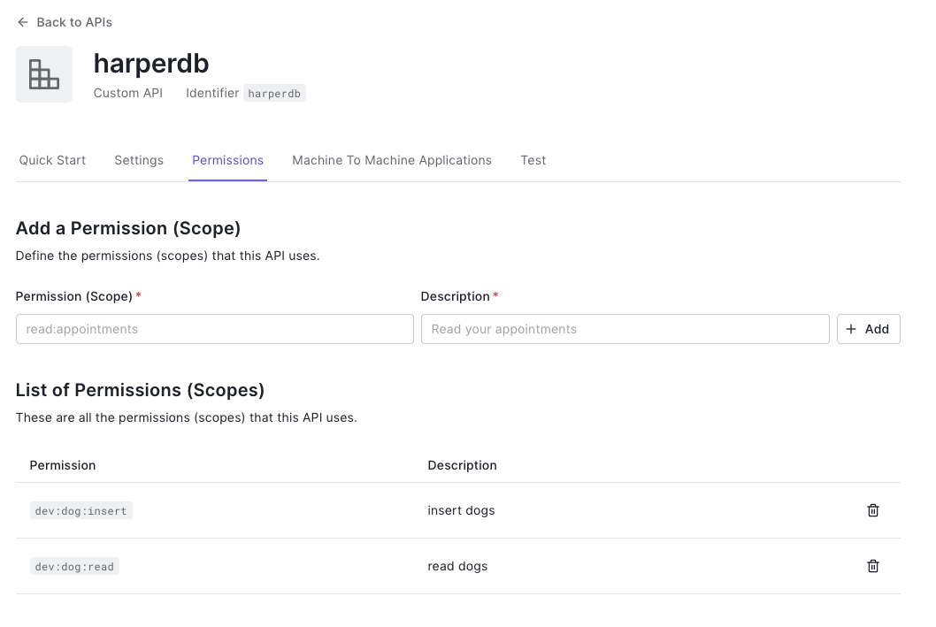Click the harperdb API logo icon

(44, 74)
